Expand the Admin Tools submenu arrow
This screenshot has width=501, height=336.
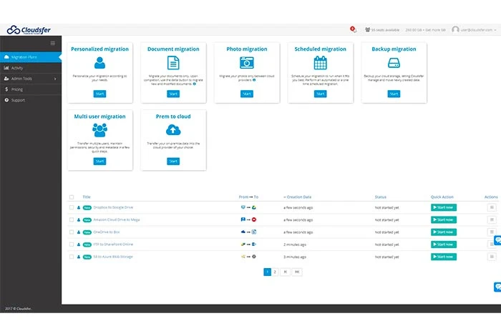55,79
